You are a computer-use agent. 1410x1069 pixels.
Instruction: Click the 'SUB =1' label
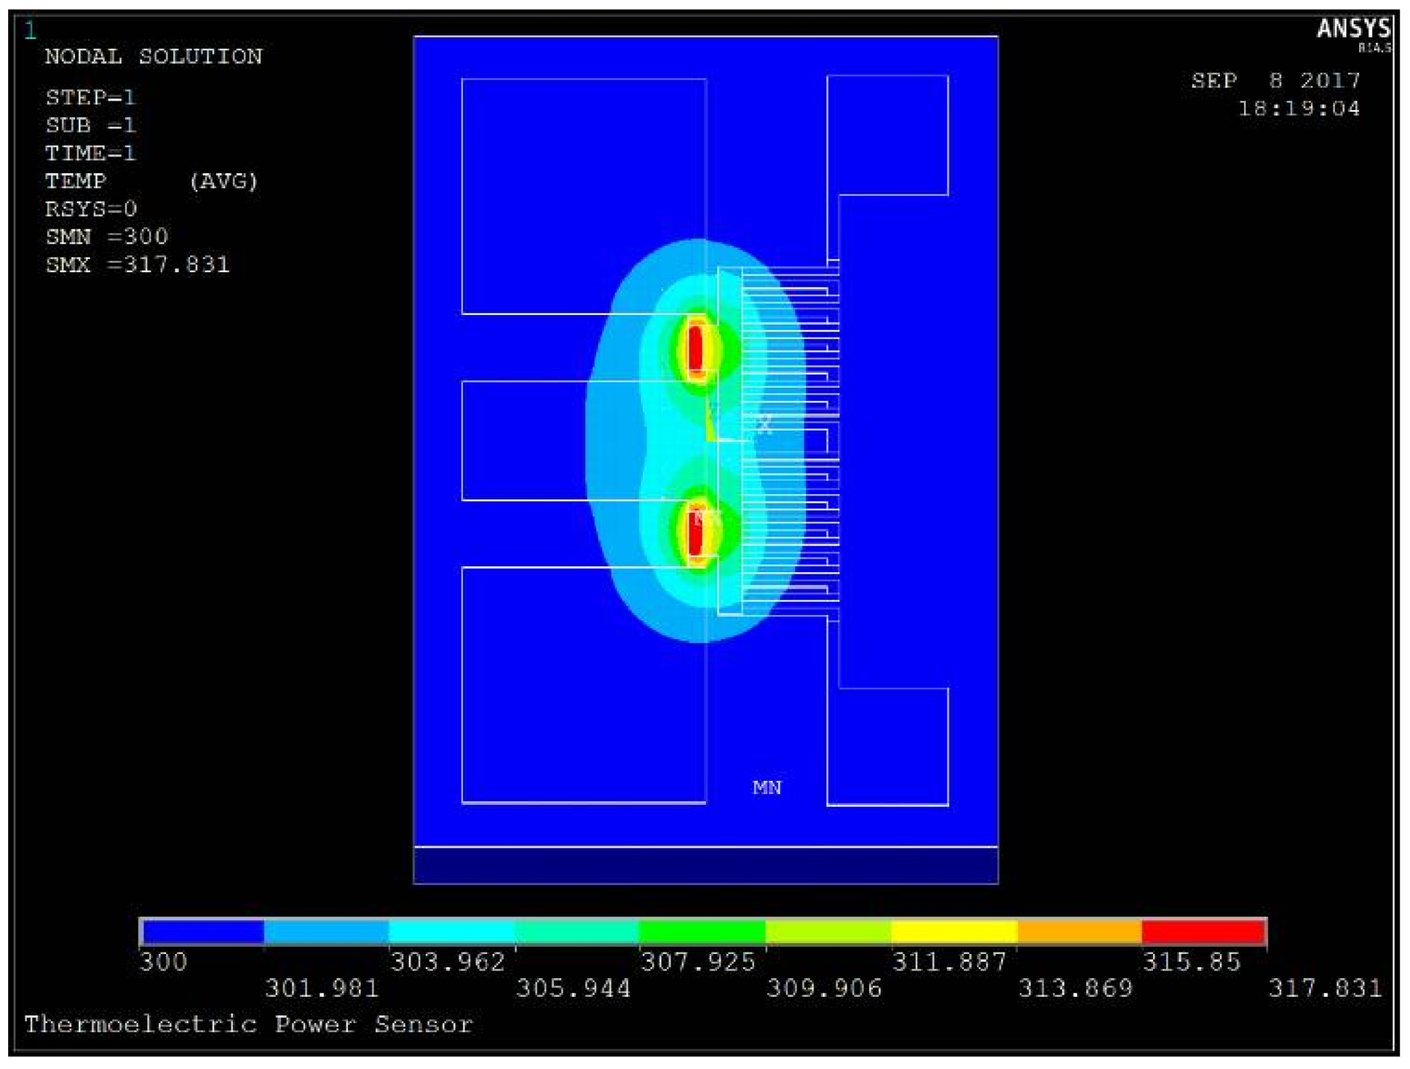click(x=90, y=126)
